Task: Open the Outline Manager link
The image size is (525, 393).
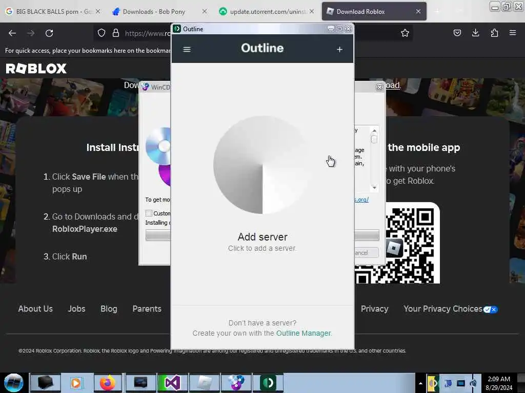Action: click(x=304, y=333)
